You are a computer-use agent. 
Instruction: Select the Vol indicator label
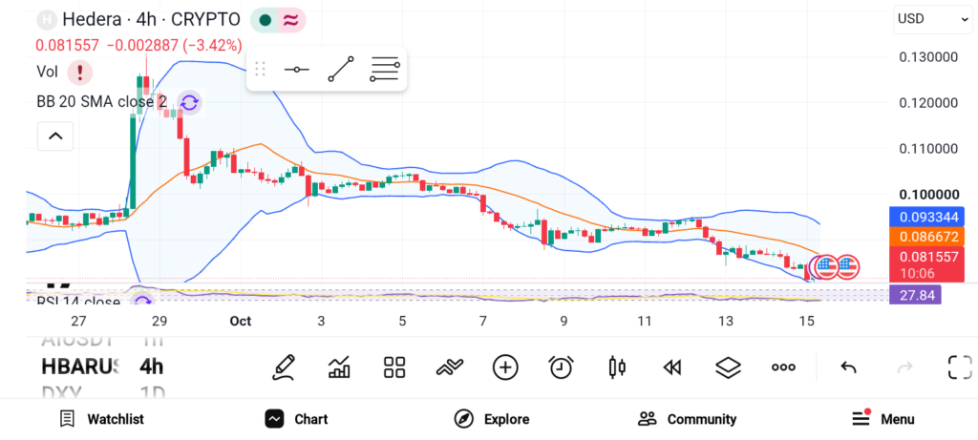coord(48,73)
